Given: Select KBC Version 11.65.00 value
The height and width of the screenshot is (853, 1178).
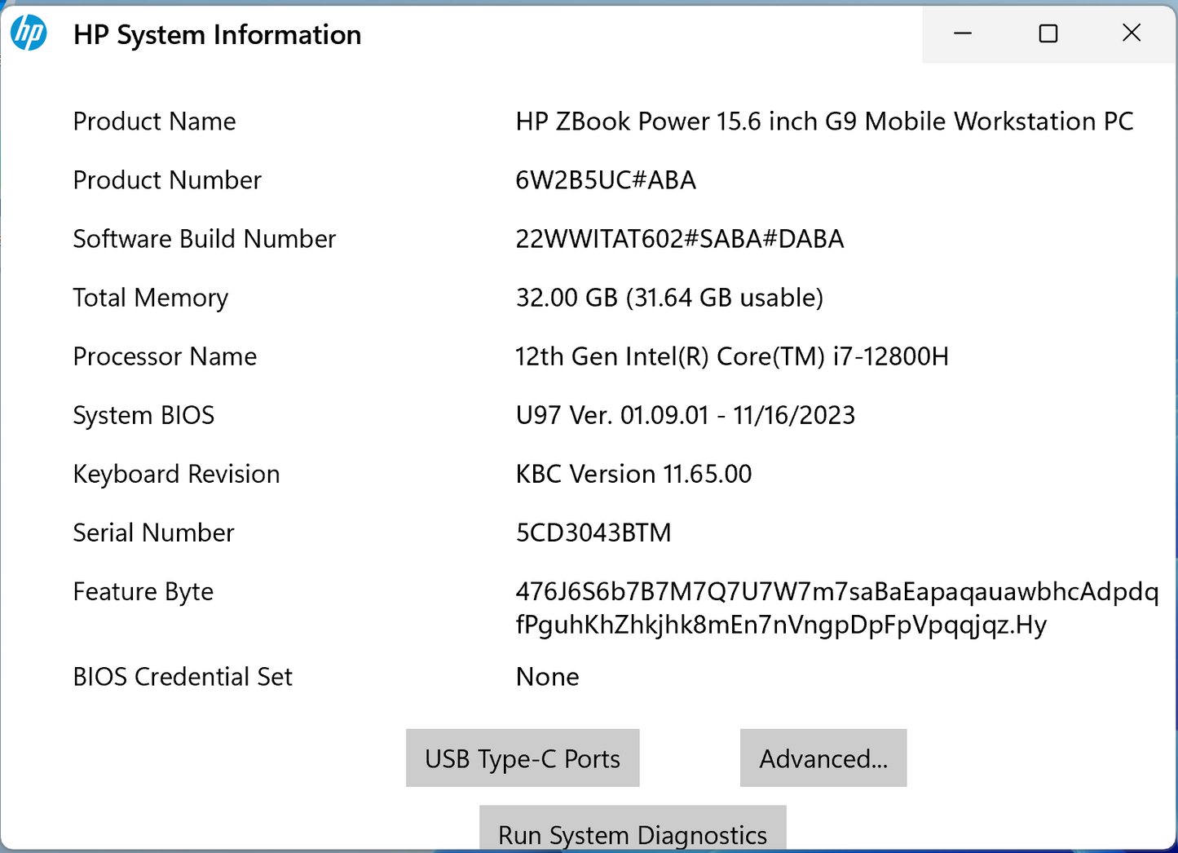Looking at the screenshot, I should [633, 474].
